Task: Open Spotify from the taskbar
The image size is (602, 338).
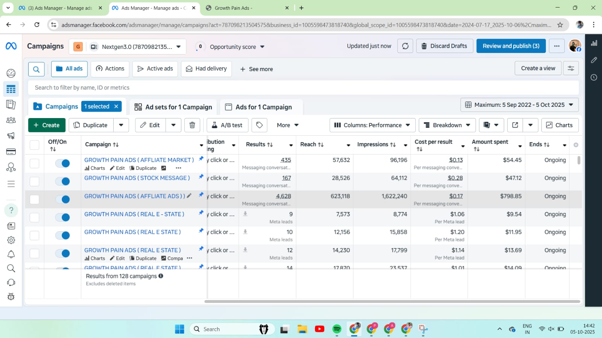Action: click(337, 329)
